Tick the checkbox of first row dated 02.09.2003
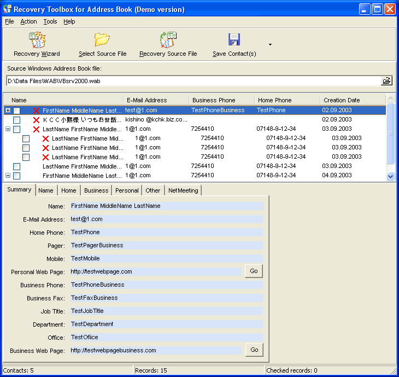Image resolution: width=399 pixels, height=377 pixels. (17, 111)
